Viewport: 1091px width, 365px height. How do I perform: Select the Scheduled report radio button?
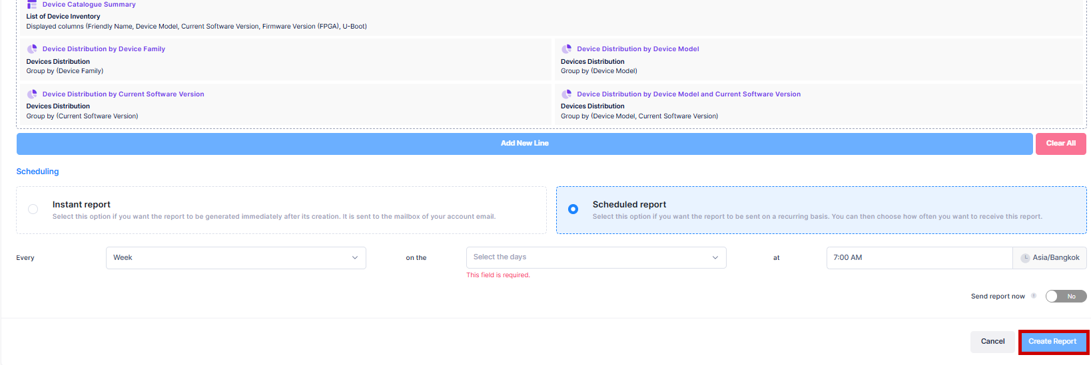573,209
